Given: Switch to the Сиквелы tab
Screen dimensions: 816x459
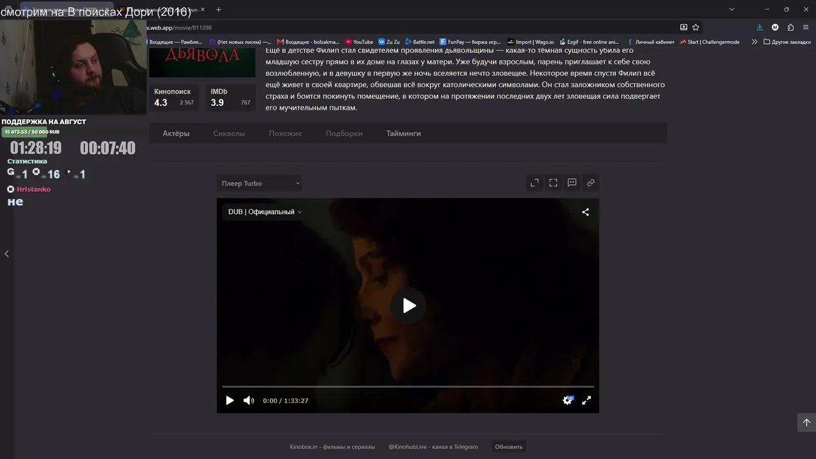Looking at the screenshot, I should point(229,133).
